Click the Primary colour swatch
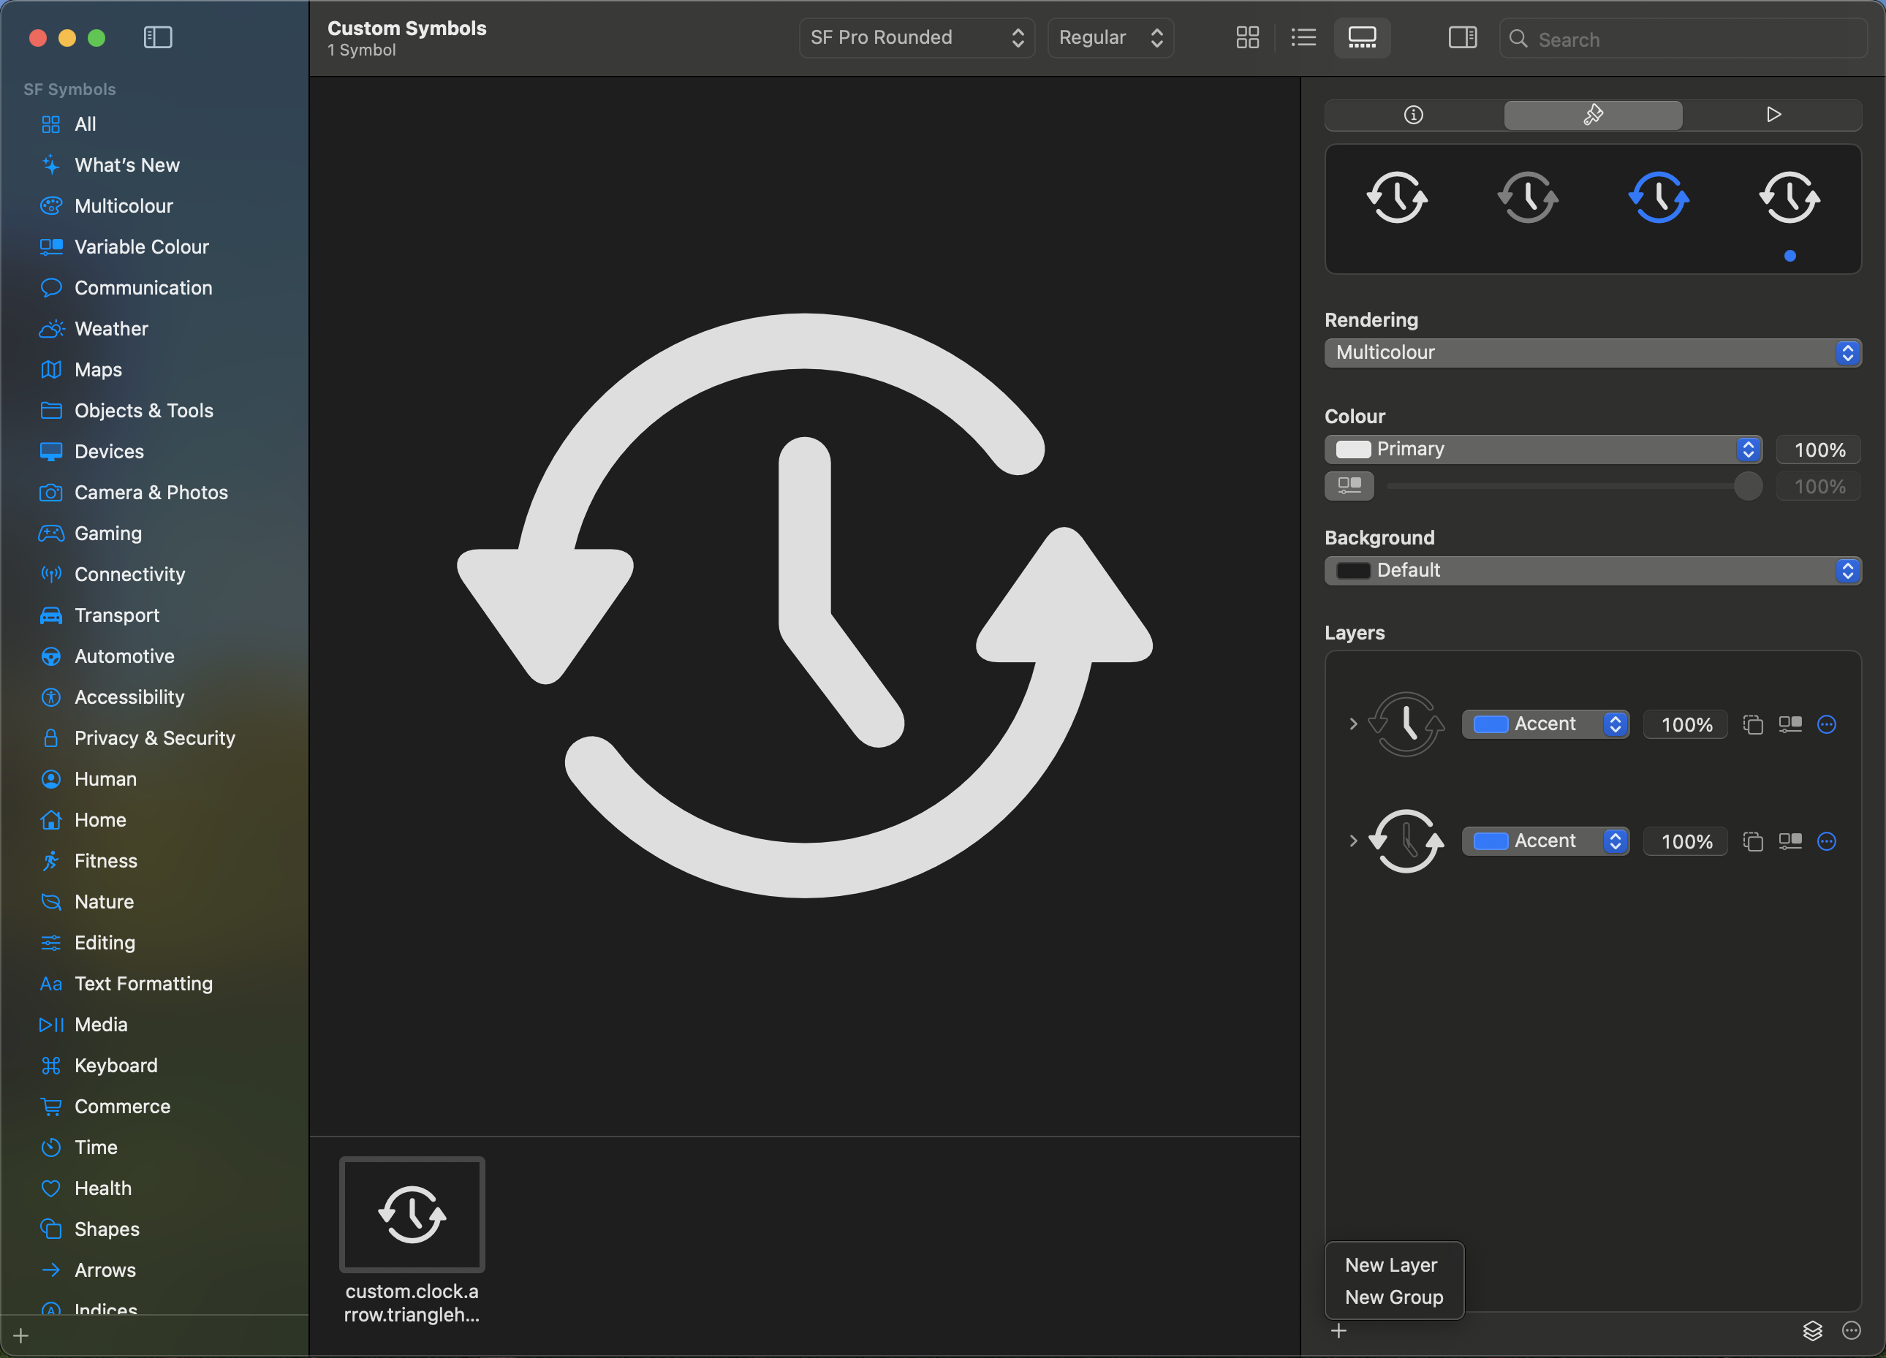Viewport: 1886px width, 1358px height. point(1352,449)
